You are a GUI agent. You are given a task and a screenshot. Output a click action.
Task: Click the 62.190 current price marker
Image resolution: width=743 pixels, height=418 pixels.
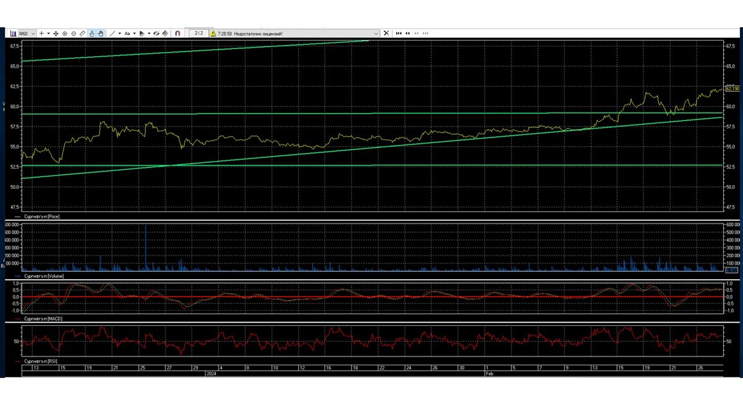click(732, 89)
